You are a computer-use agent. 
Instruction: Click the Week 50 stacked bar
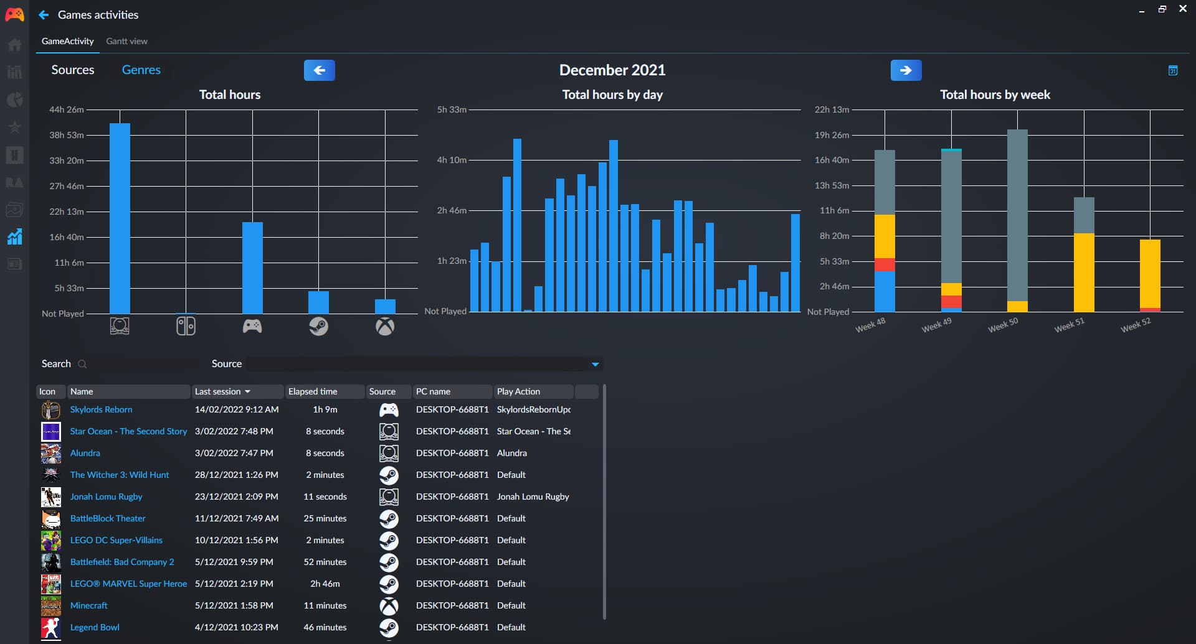(x=1017, y=221)
